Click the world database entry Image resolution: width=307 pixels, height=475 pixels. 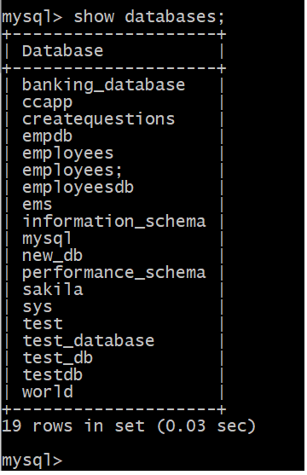(x=48, y=392)
